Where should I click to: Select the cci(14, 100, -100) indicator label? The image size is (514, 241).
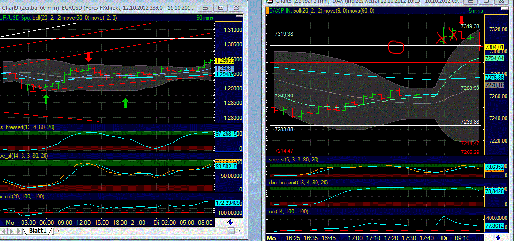(288, 212)
